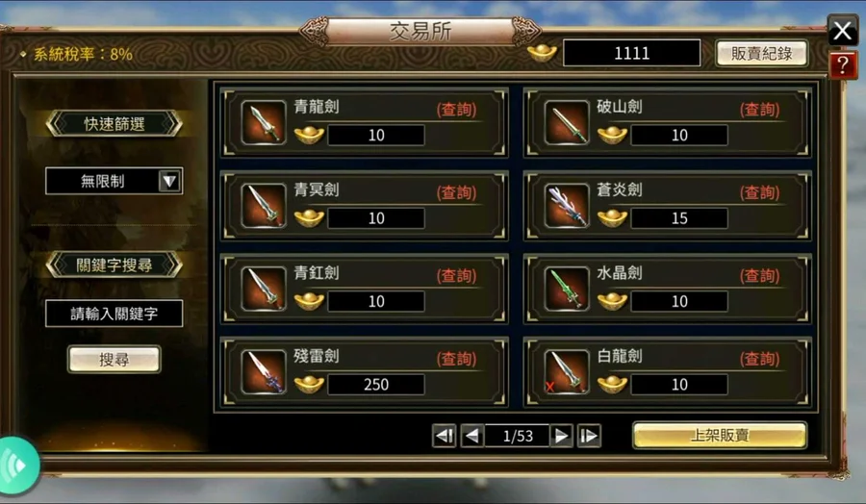Tap the 上架販賣 list-for-sale button
This screenshot has width=866, height=504.
pos(720,436)
